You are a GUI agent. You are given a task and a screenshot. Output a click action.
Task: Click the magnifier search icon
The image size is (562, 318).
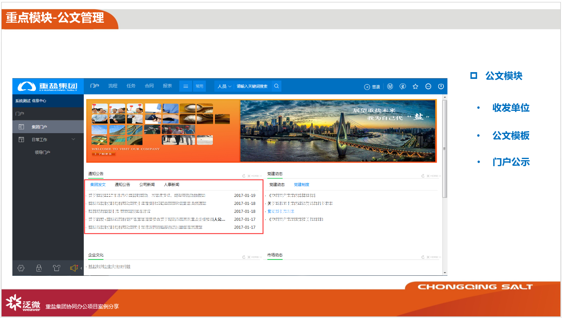[x=276, y=86]
